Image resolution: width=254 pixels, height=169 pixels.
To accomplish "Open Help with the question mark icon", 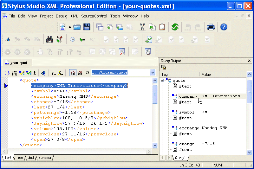I will tap(224, 27).
